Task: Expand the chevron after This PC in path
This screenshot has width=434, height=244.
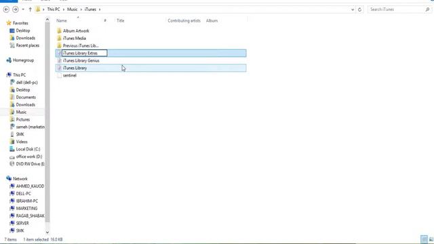Action: tap(63, 9)
